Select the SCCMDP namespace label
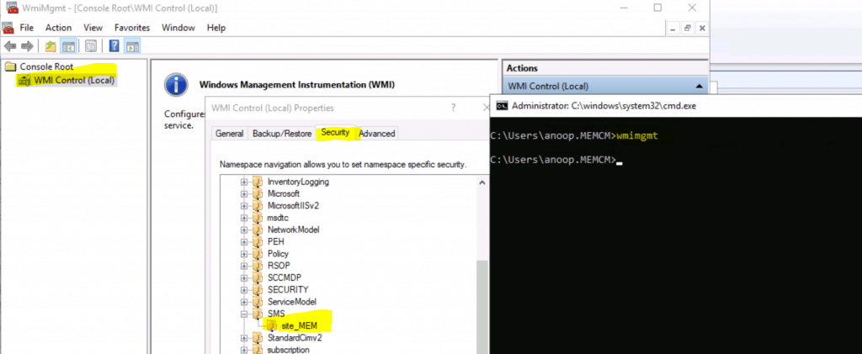The image size is (862, 354). (x=284, y=277)
